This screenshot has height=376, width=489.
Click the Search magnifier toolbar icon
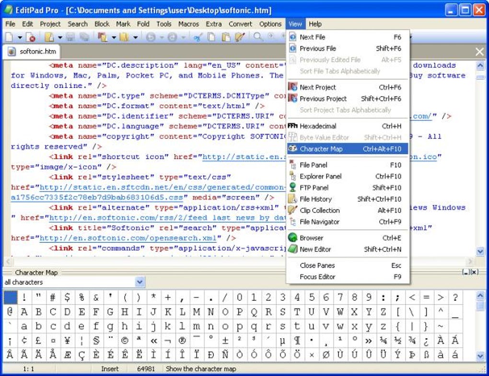click(258, 37)
